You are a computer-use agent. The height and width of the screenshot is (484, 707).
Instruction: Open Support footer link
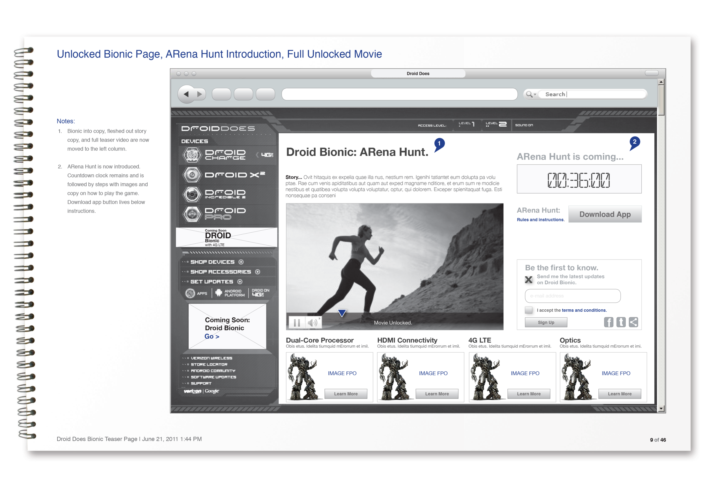pyautogui.click(x=201, y=384)
